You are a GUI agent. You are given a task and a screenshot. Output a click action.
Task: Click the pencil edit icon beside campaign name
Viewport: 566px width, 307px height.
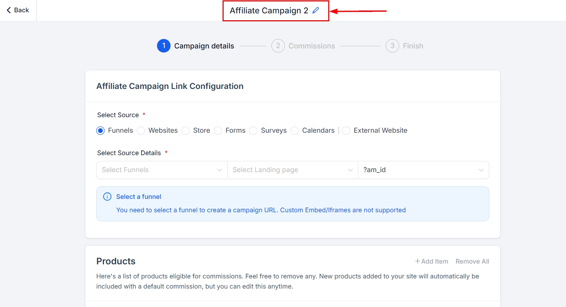[316, 10]
